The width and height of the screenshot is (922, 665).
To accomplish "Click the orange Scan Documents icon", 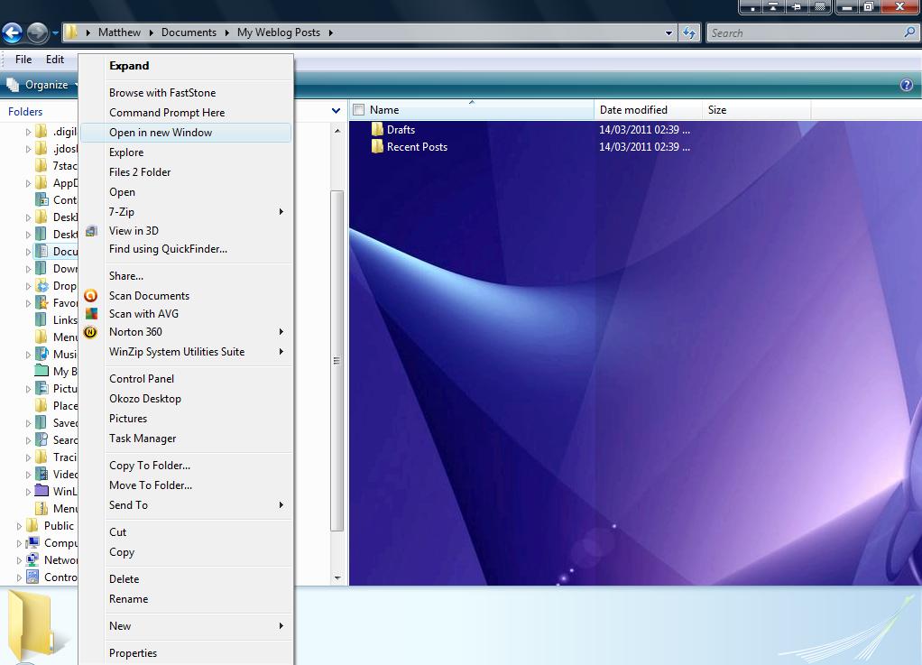I will (x=90, y=295).
